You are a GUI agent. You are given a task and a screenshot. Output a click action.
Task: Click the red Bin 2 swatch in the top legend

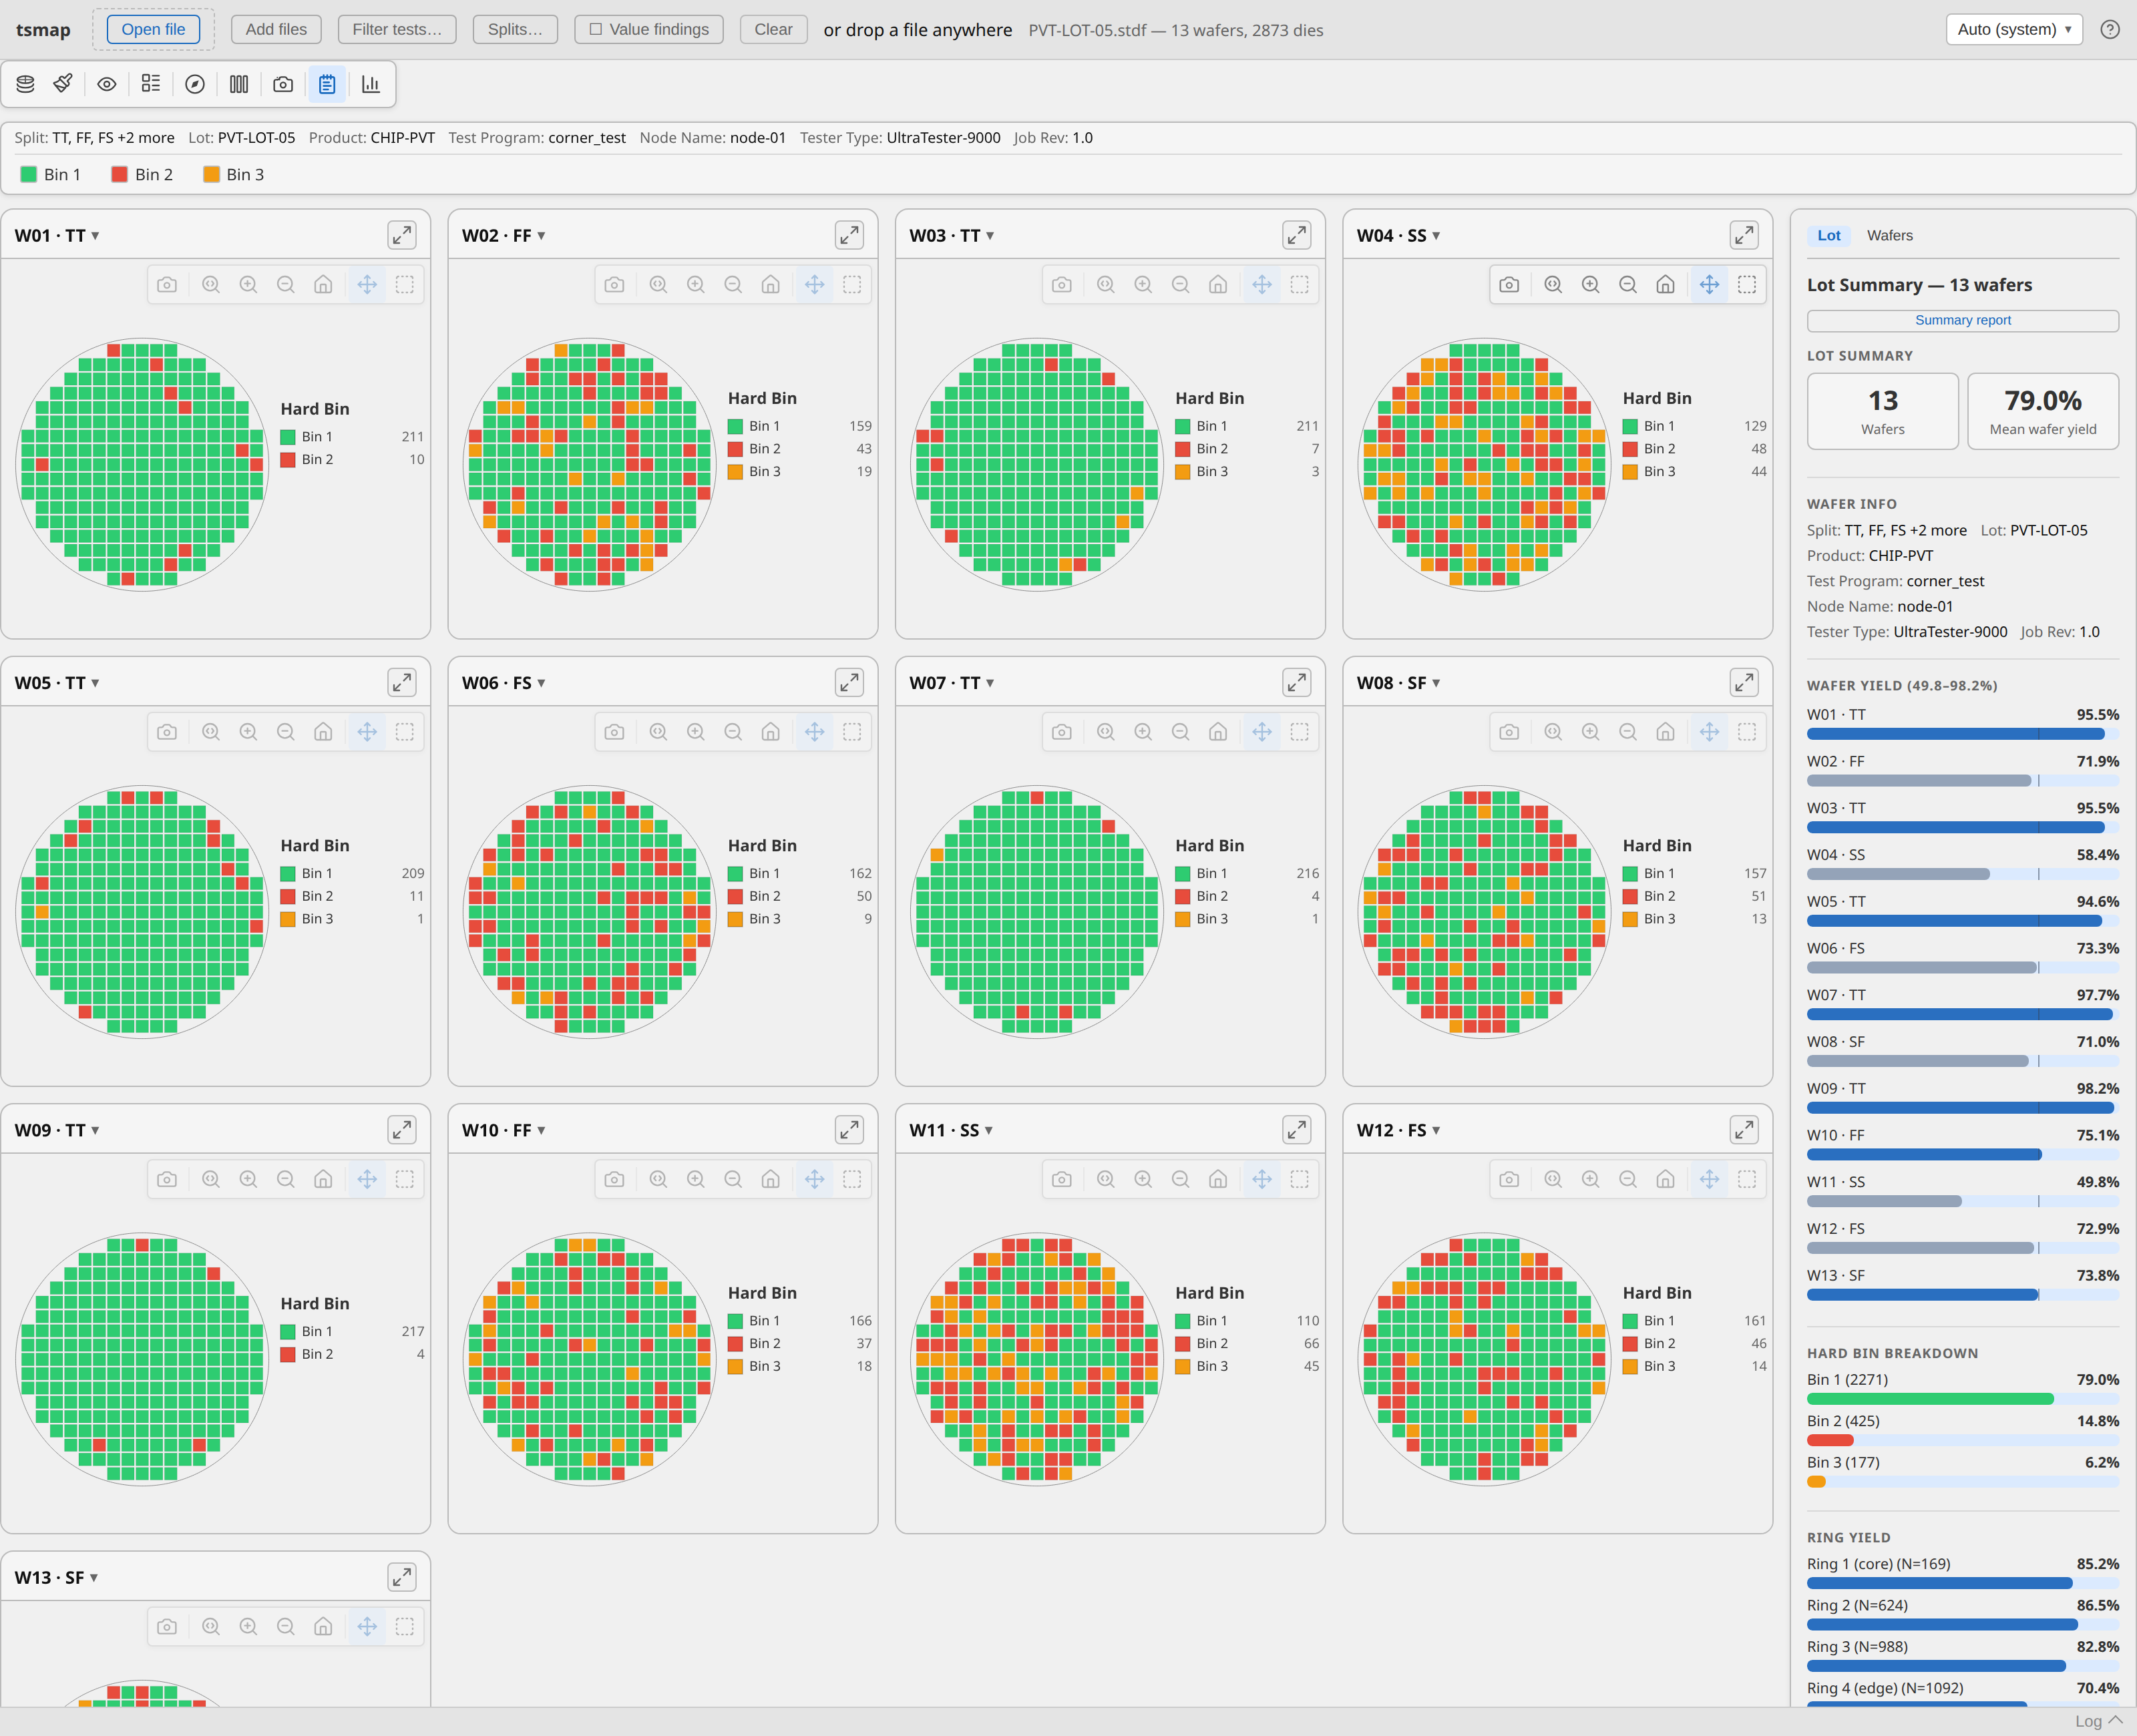(x=119, y=174)
